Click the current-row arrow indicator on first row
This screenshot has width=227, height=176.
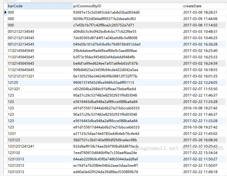pos(5,12)
